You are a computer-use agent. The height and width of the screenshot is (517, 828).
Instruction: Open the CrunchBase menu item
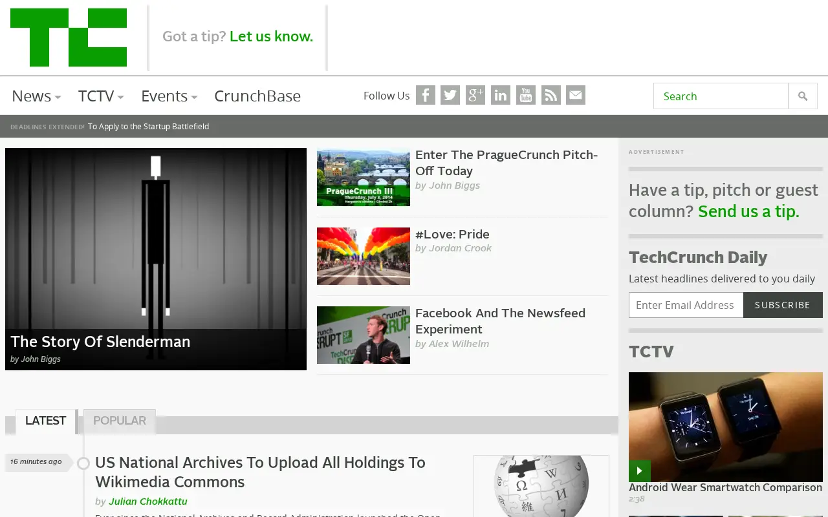257,96
